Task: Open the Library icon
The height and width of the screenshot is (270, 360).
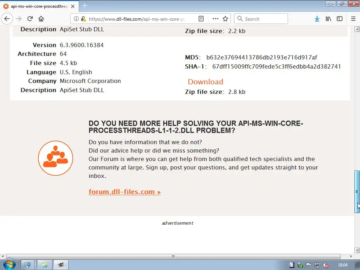Action: pyautogui.click(x=328, y=19)
